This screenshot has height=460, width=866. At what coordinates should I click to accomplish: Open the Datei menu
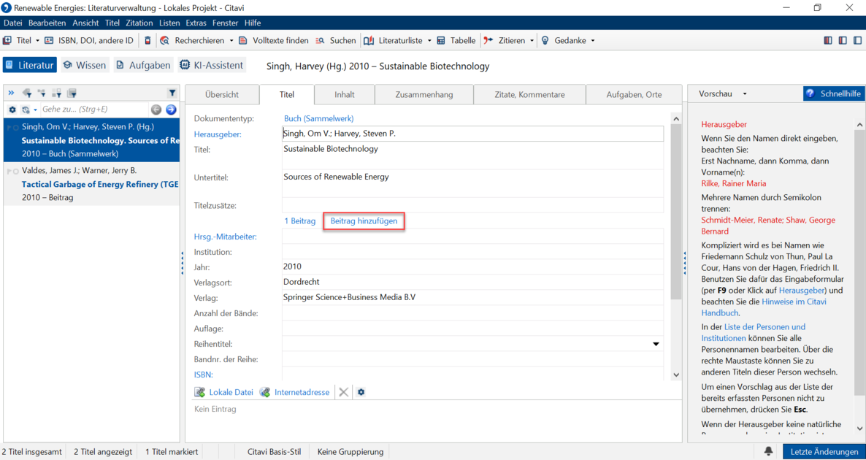pos(12,23)
